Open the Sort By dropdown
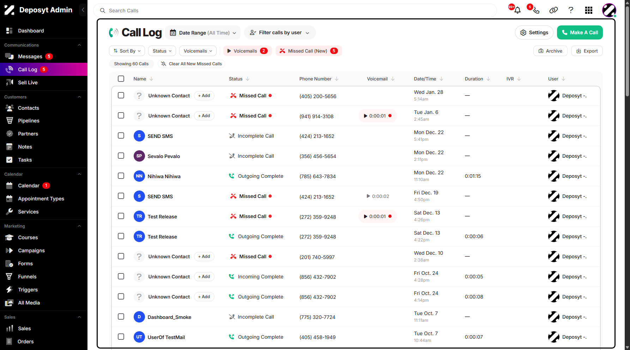 pos(127,51)
